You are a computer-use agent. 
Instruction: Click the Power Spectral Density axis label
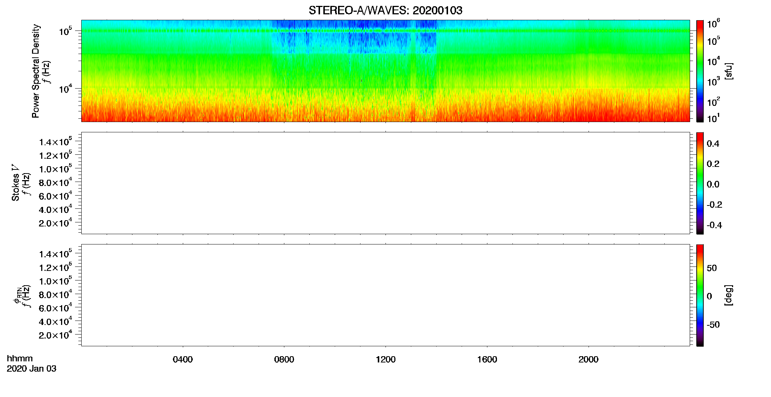[x=36, y=71]
